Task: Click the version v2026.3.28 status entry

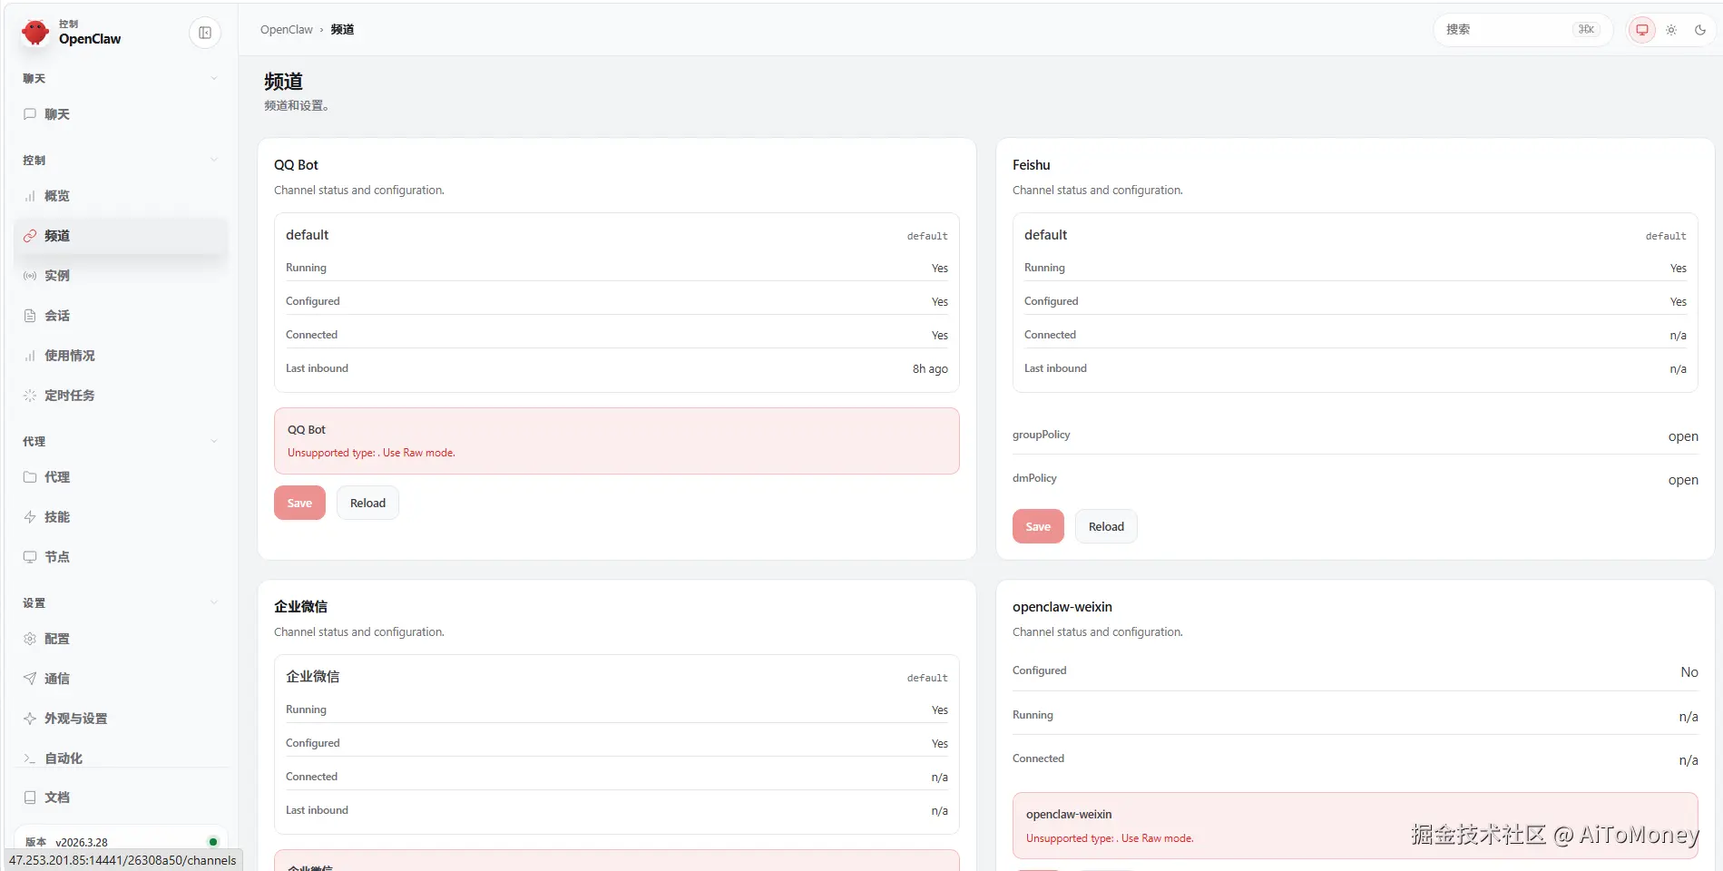Action: pos(121,842)
